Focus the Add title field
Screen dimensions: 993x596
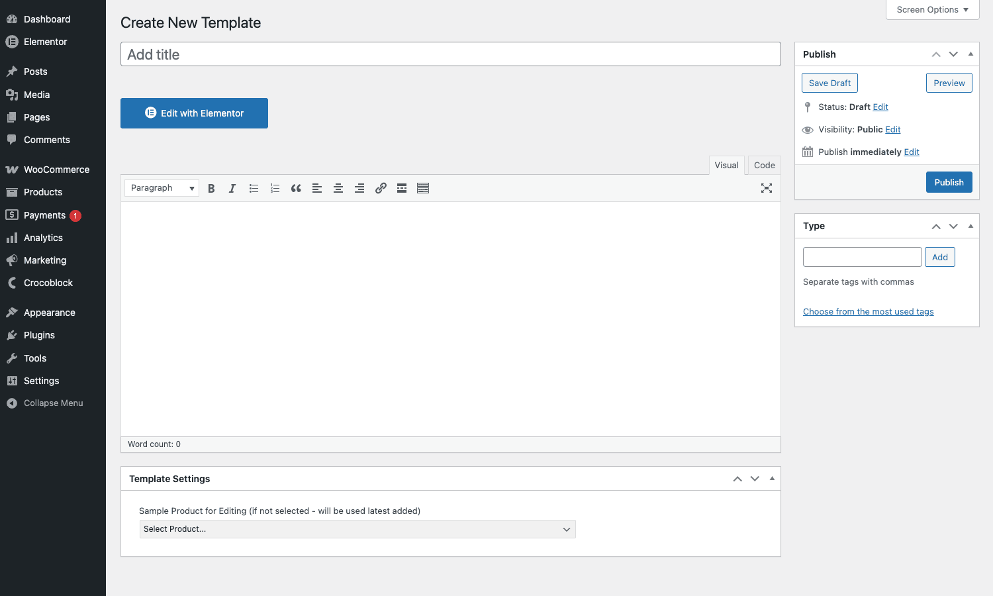[451, 54]
